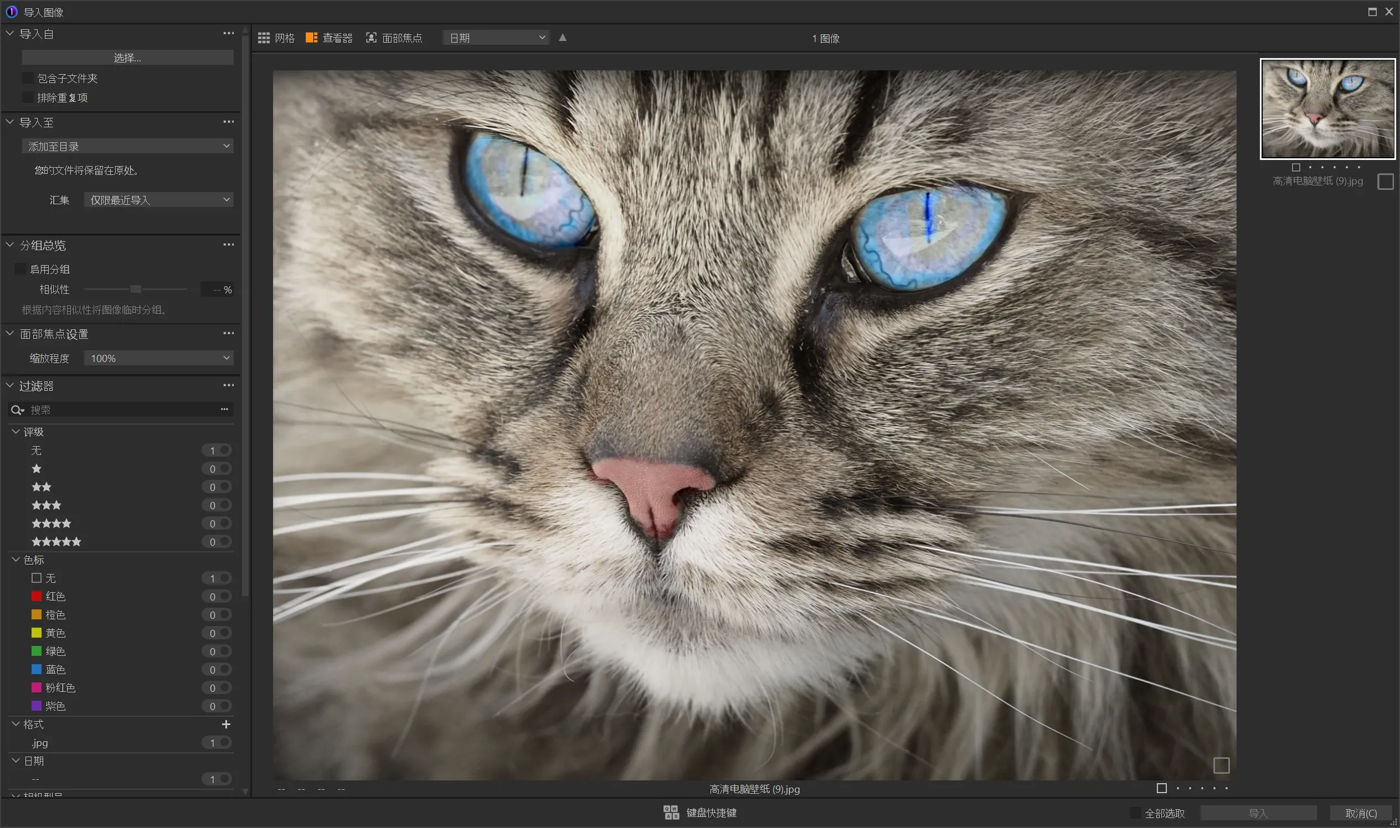
Task: Collapse the color tag filter section
Action: tap(16, 560)
